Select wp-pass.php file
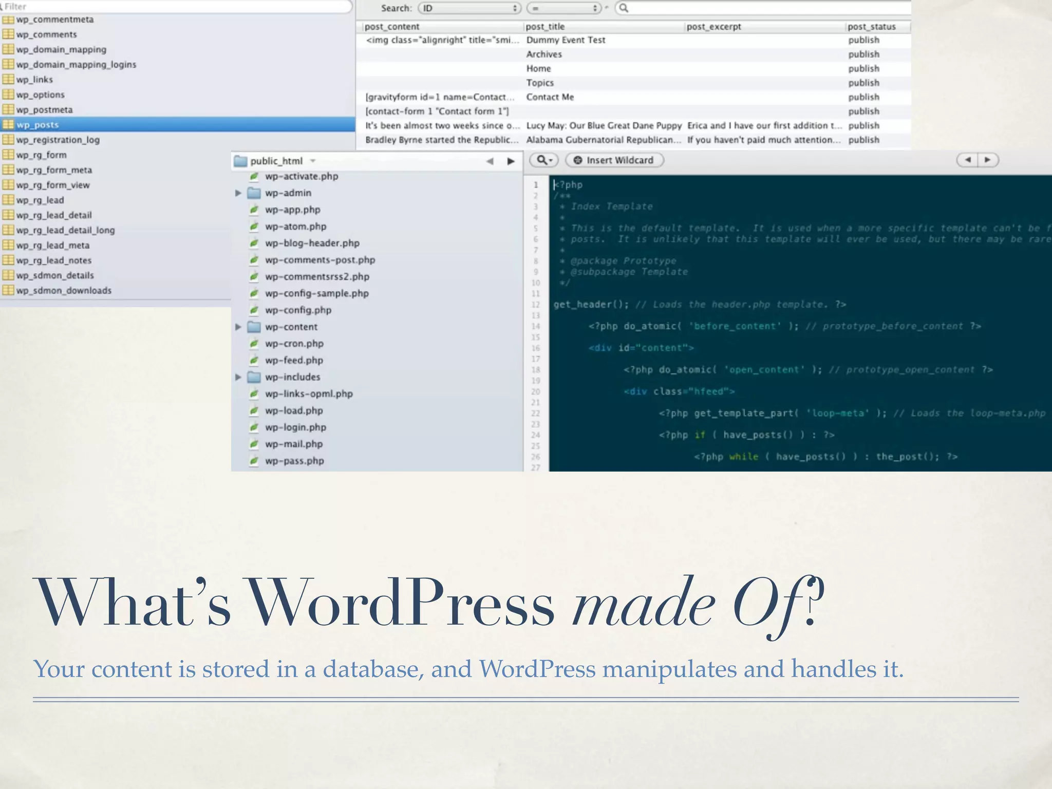 point(294,461)
